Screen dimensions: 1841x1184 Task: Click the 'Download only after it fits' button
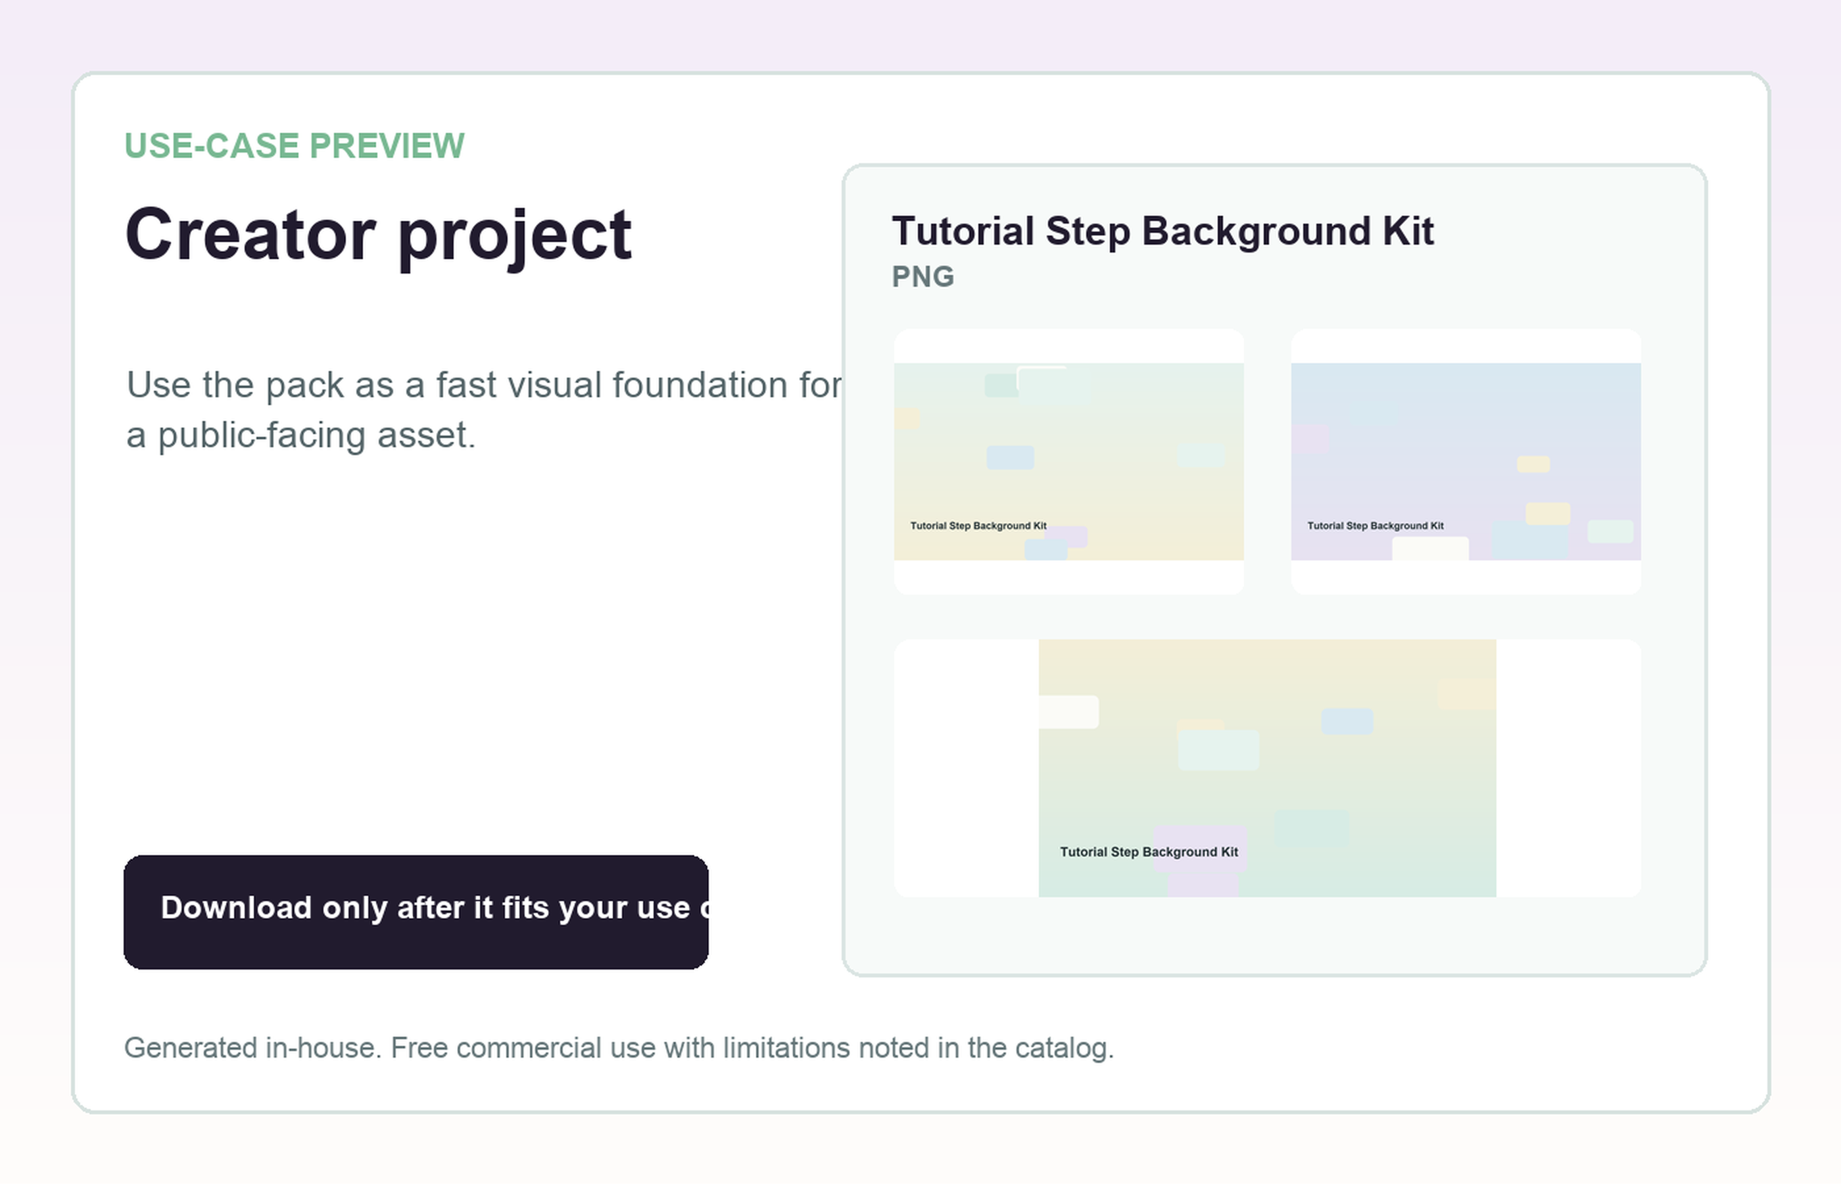click(416, 912)
